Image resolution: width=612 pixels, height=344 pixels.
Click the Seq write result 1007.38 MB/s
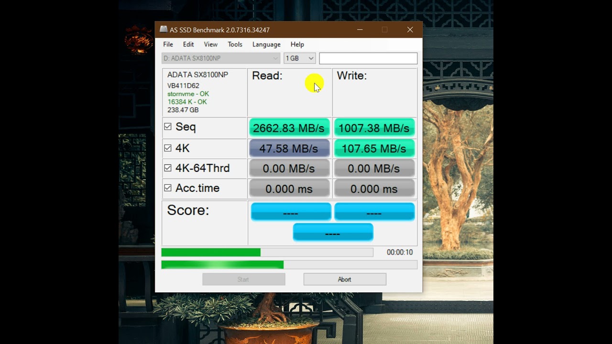point(374,128)
